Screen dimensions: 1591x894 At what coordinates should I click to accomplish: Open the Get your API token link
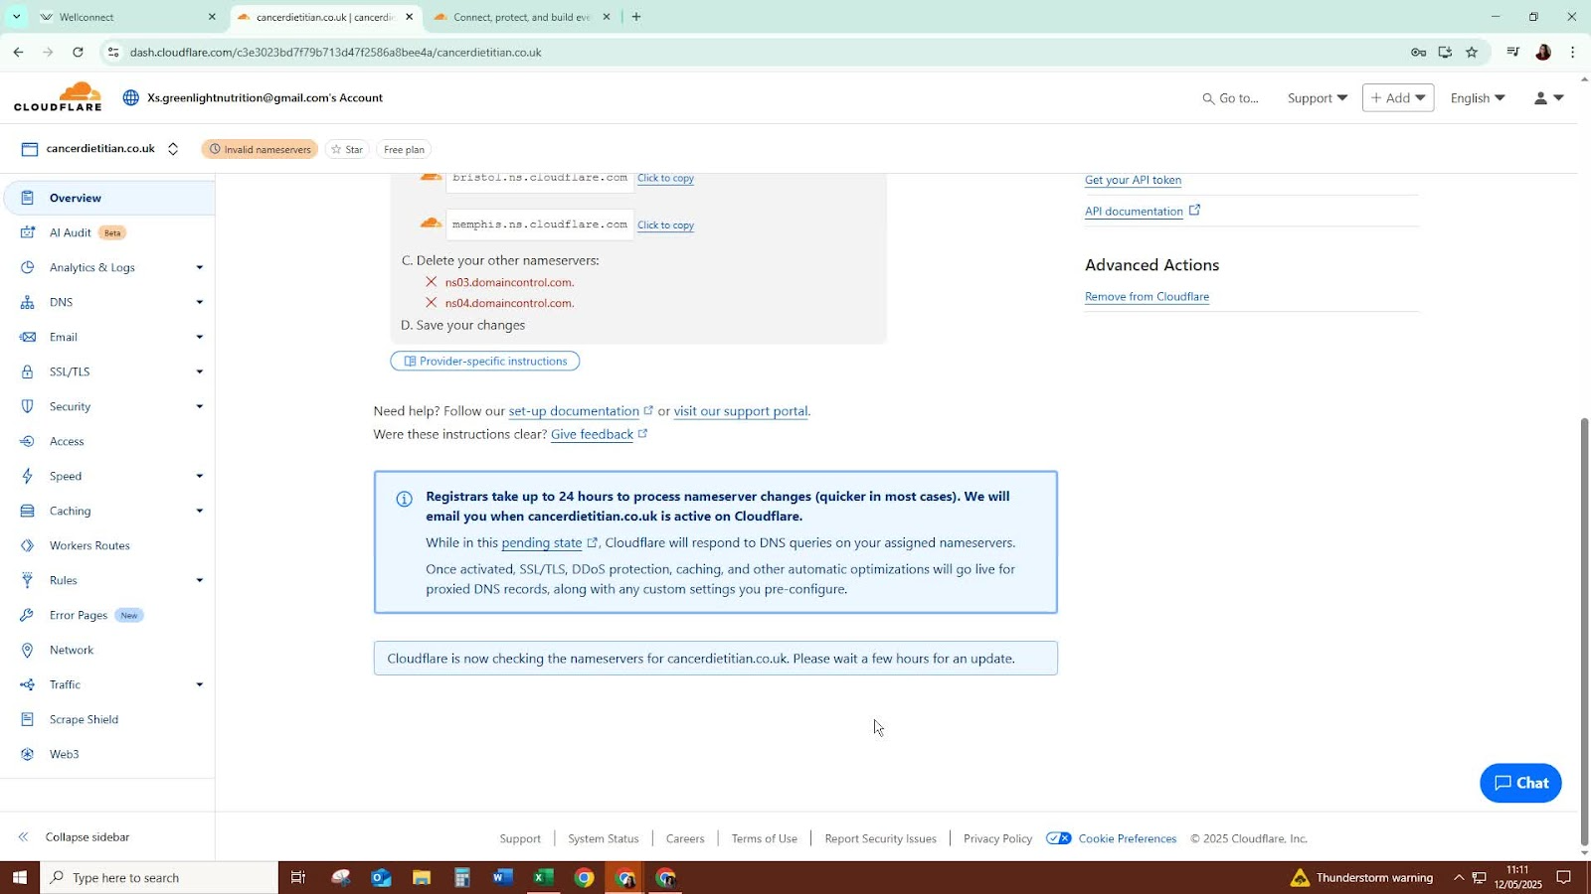(1133, 180)
